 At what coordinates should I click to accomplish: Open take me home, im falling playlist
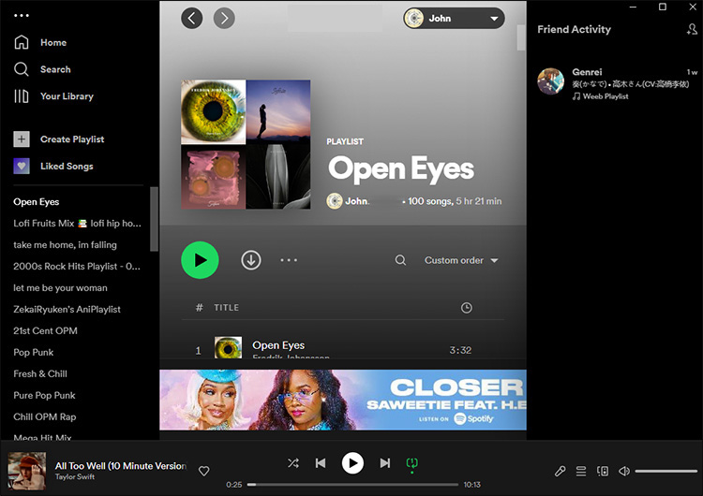coord(65,245)
